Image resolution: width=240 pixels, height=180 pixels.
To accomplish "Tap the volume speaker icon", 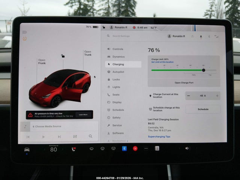I will point(187,148).
